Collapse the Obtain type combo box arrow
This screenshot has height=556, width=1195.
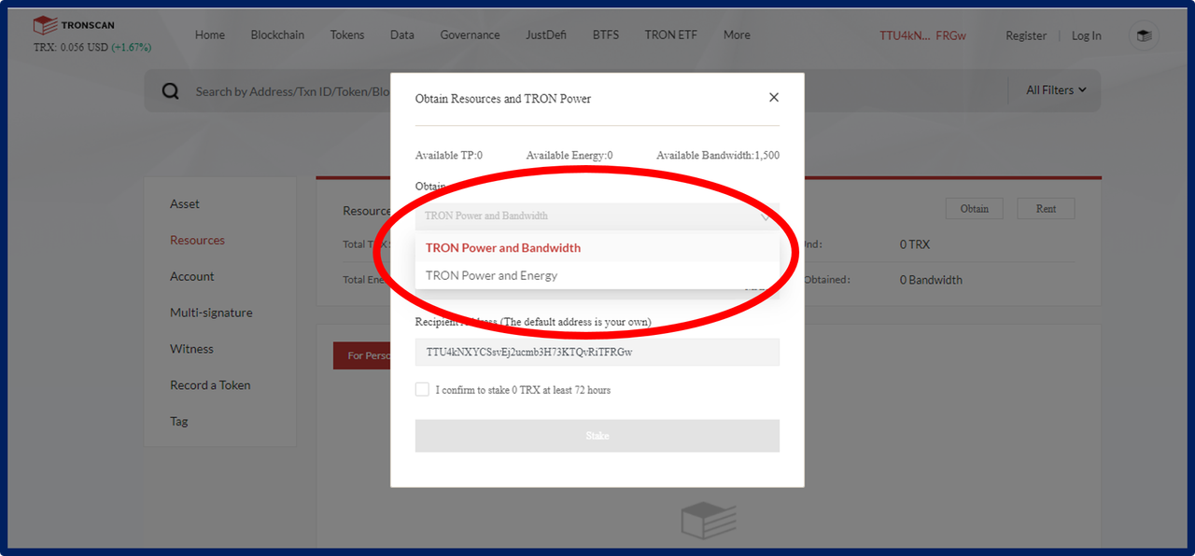765,215
